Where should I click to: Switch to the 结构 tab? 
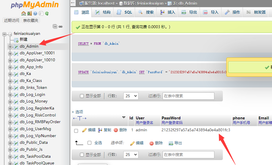tap(104, 12)
